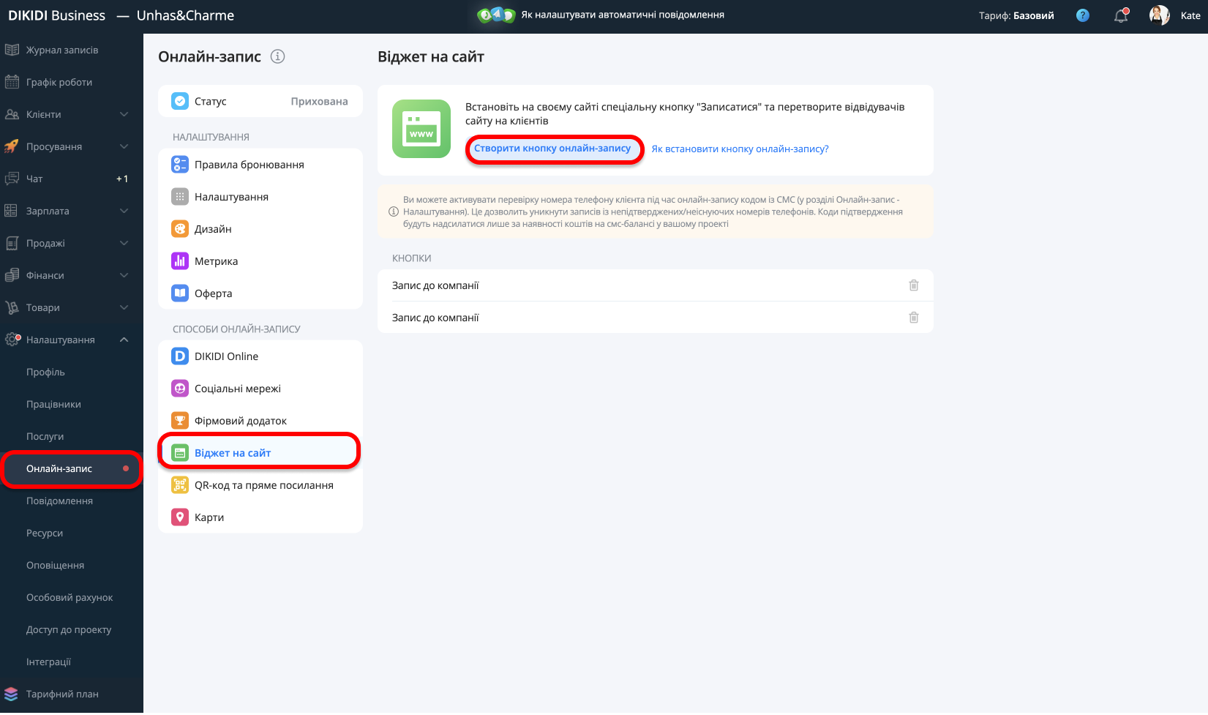Delete the second Запис до компанії button
The width and height of the screenshot is (1208, 715).
point(914,318)
